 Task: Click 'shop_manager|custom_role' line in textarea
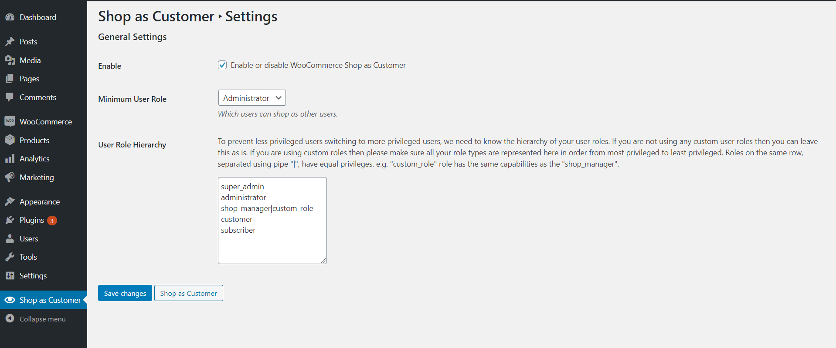click(267, 208)
